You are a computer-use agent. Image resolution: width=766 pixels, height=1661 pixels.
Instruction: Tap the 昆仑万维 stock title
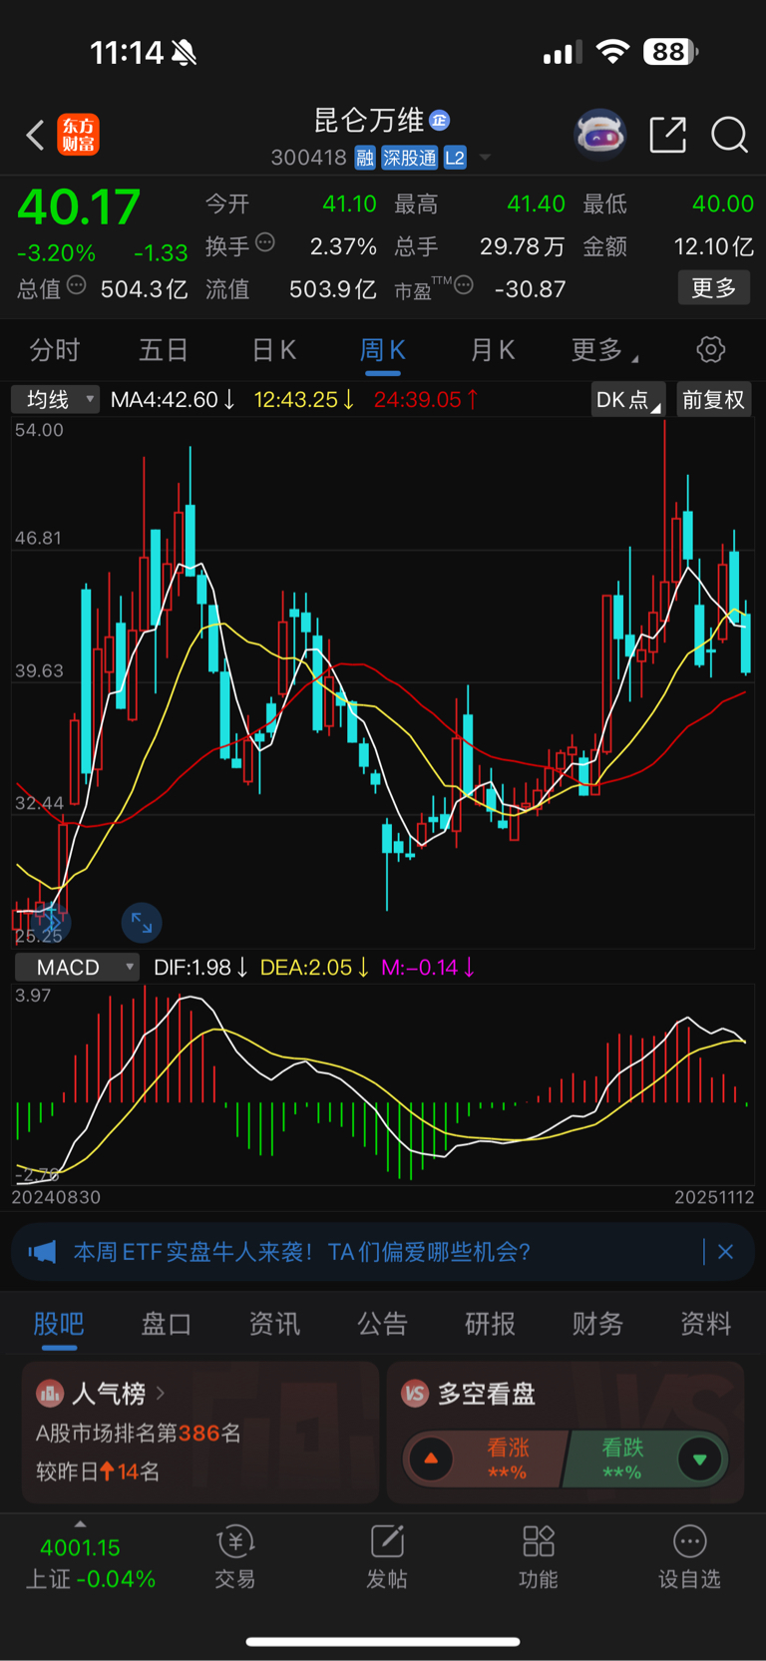click(369, 121)
